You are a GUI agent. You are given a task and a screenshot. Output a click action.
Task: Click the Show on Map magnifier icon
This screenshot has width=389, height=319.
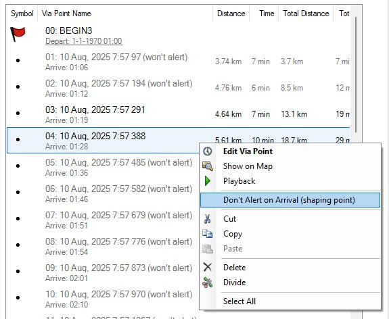coord(208,166)
